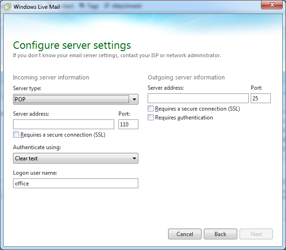Viewport: 286px width, 250px height.
Task: Click the outgoing Port field showing 25
Action: (260, 98)
